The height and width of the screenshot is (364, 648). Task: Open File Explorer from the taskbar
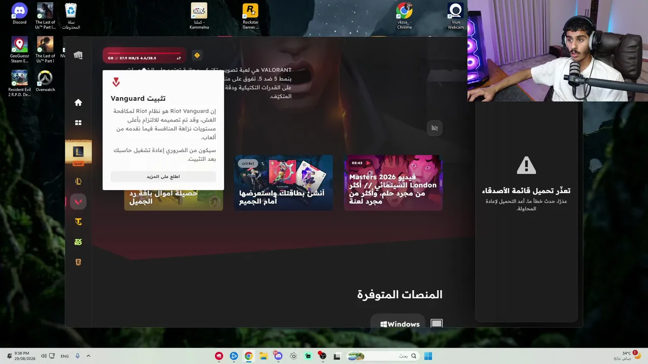(263, 356)
